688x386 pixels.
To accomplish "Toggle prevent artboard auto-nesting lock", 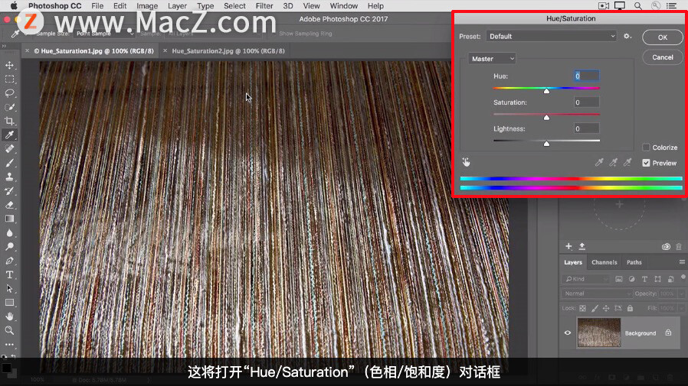I will (618, 308).
